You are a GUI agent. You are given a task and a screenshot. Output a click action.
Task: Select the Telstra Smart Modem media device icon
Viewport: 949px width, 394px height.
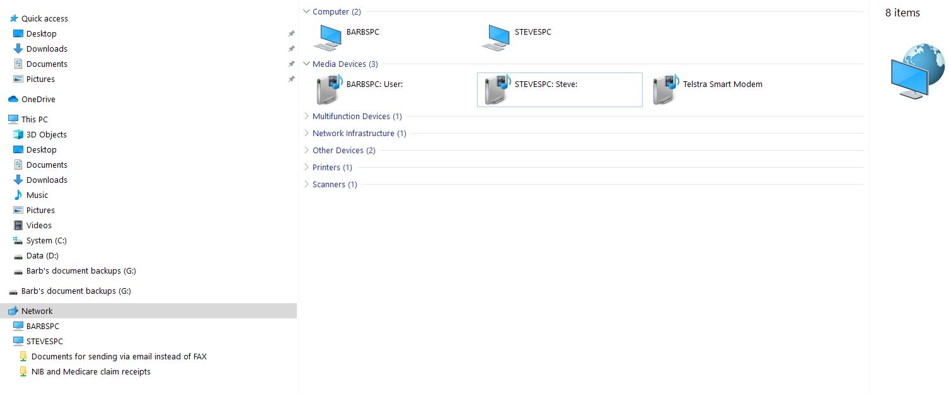pos(665,89)
